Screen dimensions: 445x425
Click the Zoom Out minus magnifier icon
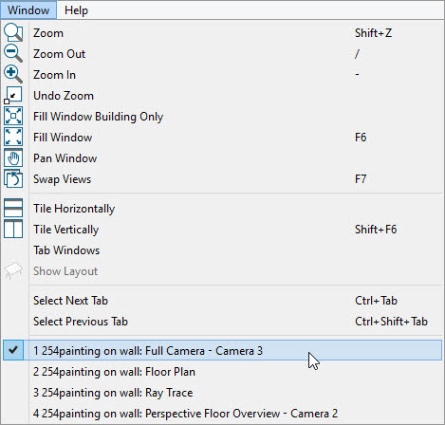[13, 53]
